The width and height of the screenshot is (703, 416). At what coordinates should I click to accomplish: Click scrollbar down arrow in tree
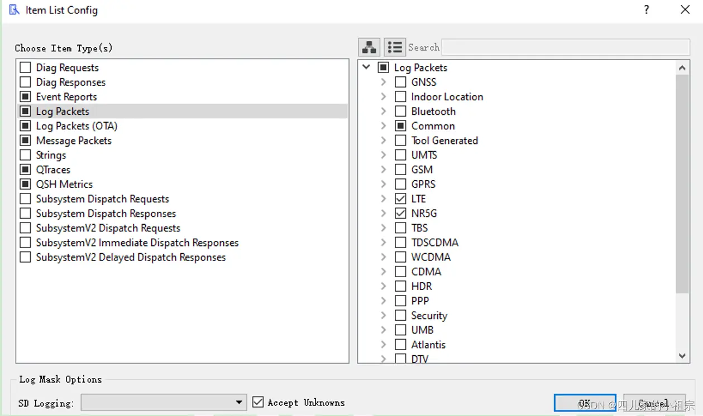pyautogui.click(x=682, y=355)
